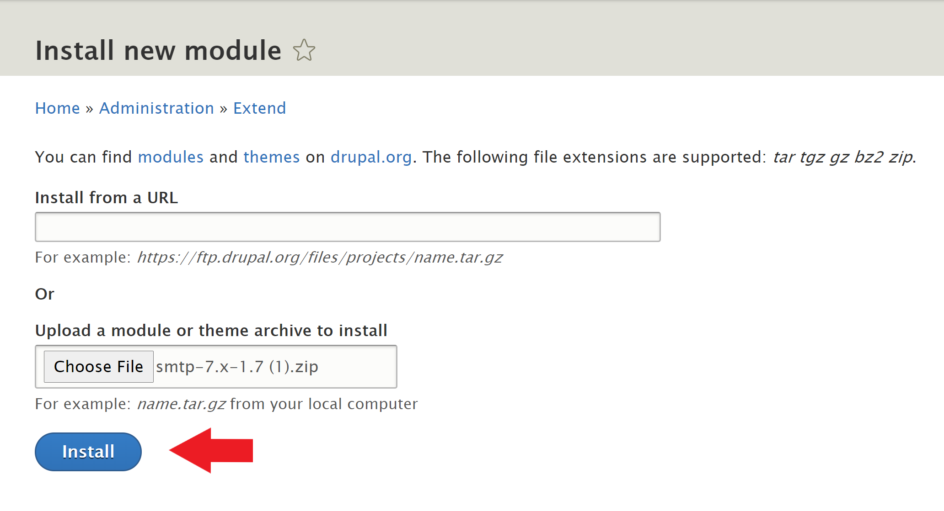The image size is (944, 511).
Task: Click the supported extensions text tar tgz gz bz2 zip
Action: [843, 157]
